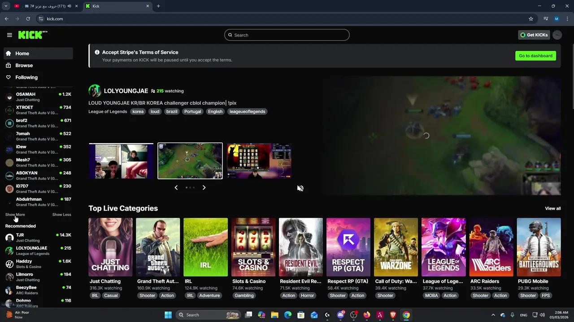Open the tab search dropdown arrow

pyautogui.click(x=6, y=6)
